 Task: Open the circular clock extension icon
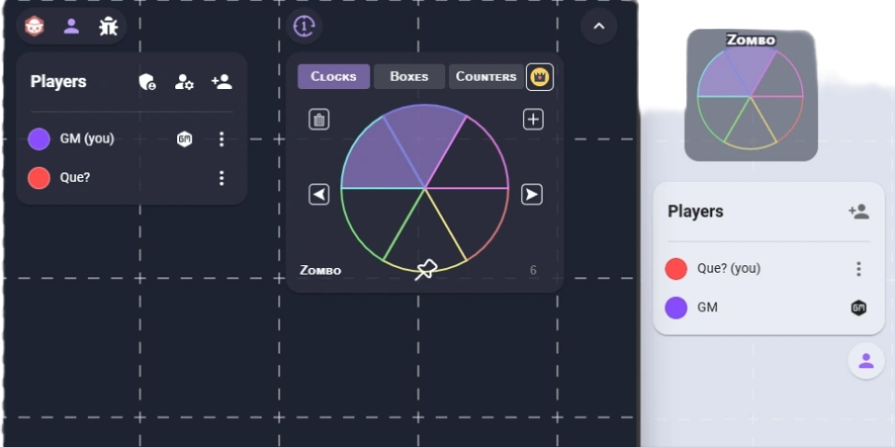tap(304, 26)
